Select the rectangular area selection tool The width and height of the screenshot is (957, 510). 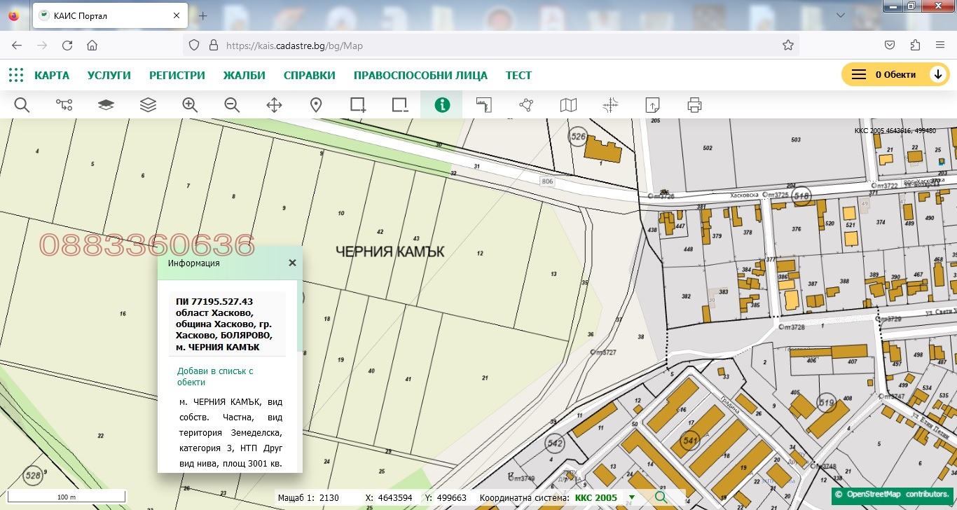click(358, 105)
